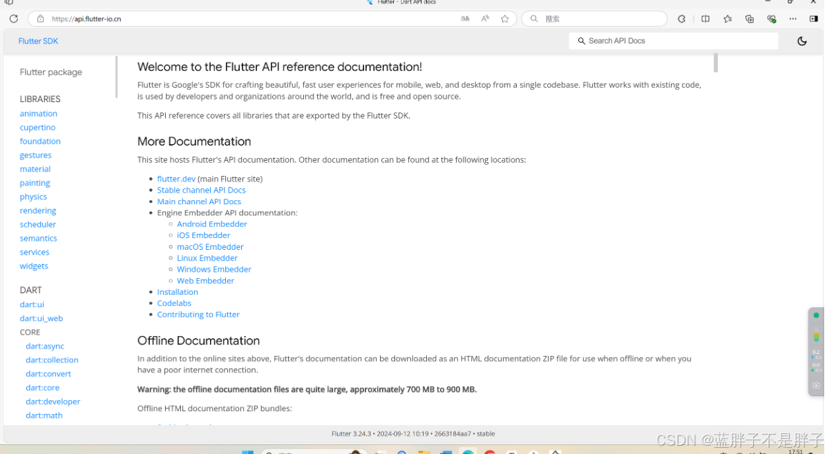The width and height of the screenshot is (827, 454).
Task: Click the sidebar scrollbar thumb
Action: (x=116, y=77)
